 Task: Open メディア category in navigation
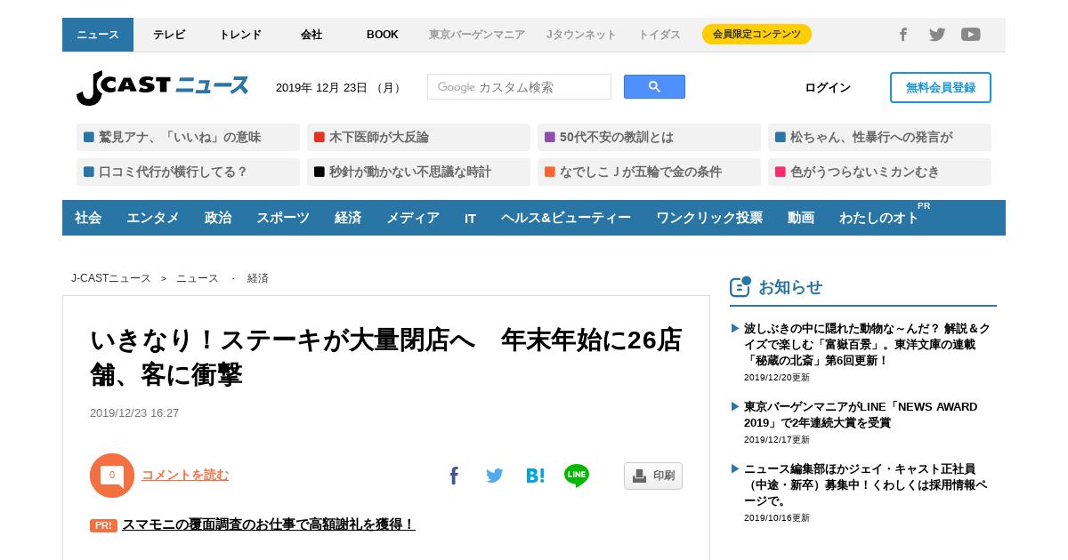click(413, 218)
